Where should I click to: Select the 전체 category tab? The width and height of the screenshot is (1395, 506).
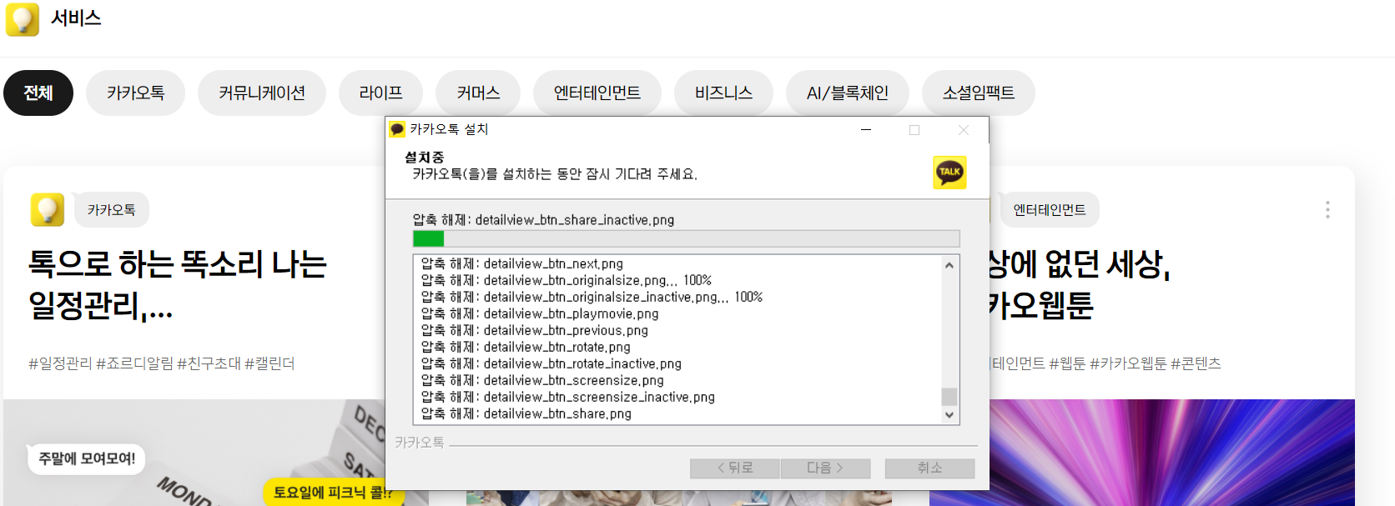[x=38, y=93]
